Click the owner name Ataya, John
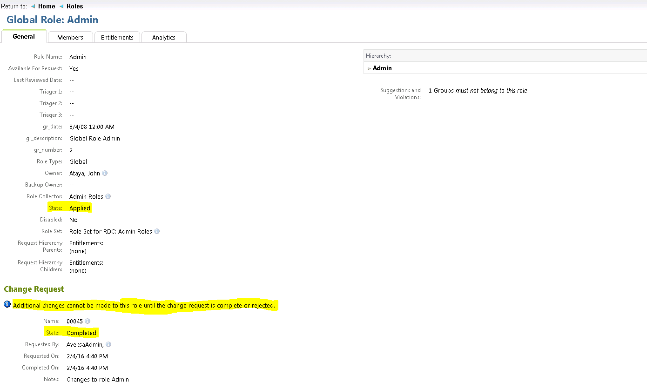647x389 pixels. (85, 173)
